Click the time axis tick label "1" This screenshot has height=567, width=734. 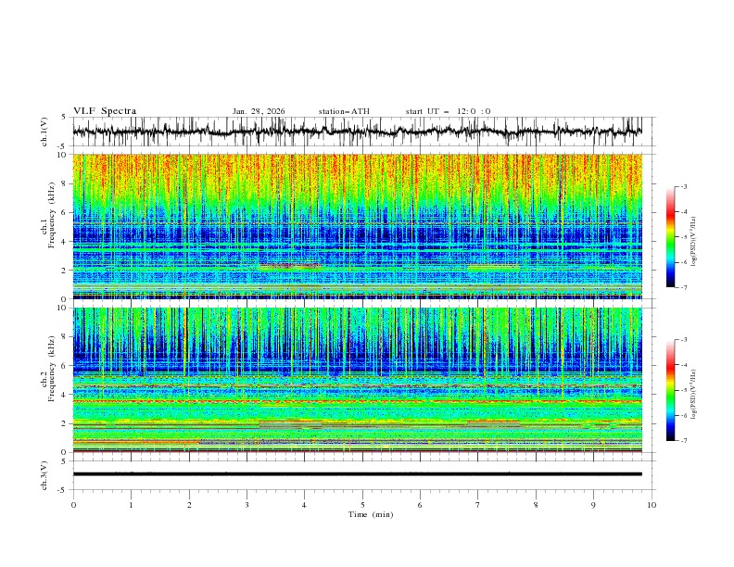pyautogui.click(x=131, y=505)
